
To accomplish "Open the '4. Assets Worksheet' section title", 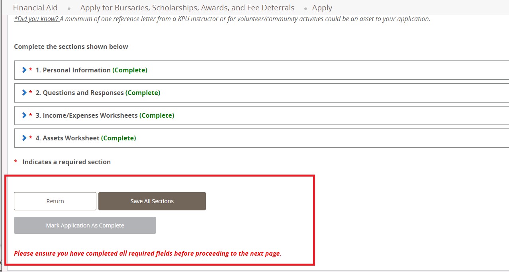I will tap(67, 138).
